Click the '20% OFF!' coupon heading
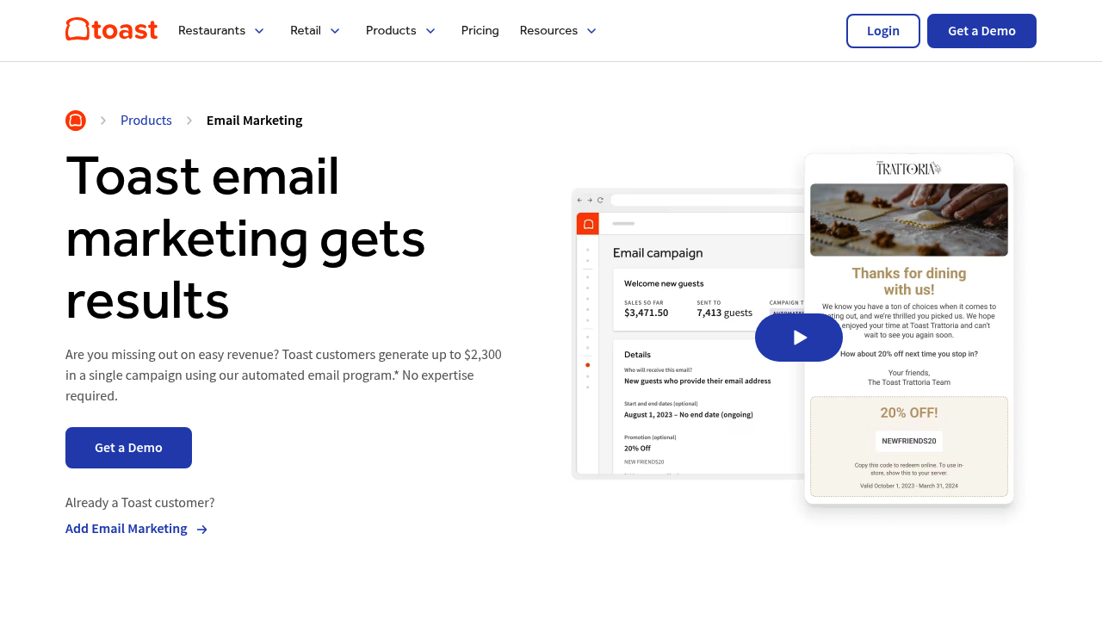 [x=909, y=412]
